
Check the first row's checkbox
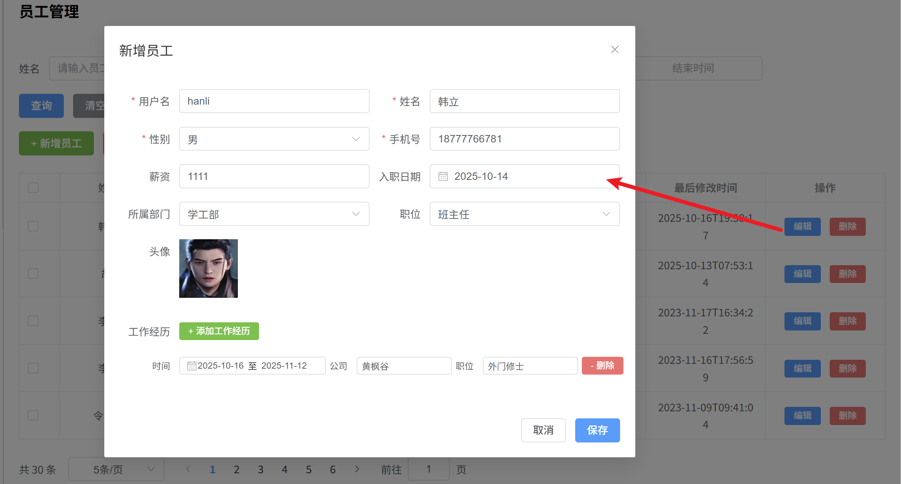click(33, 226)
